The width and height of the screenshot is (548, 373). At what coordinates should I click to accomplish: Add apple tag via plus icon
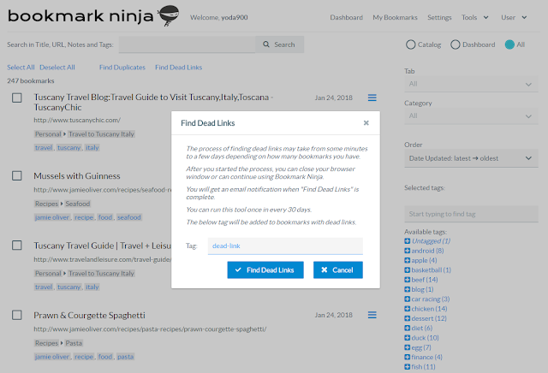408,260
